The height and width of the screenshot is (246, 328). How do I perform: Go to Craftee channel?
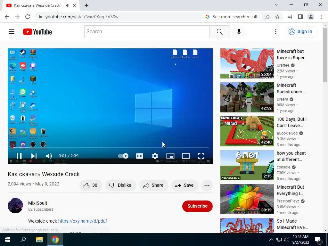click(283, 65)
